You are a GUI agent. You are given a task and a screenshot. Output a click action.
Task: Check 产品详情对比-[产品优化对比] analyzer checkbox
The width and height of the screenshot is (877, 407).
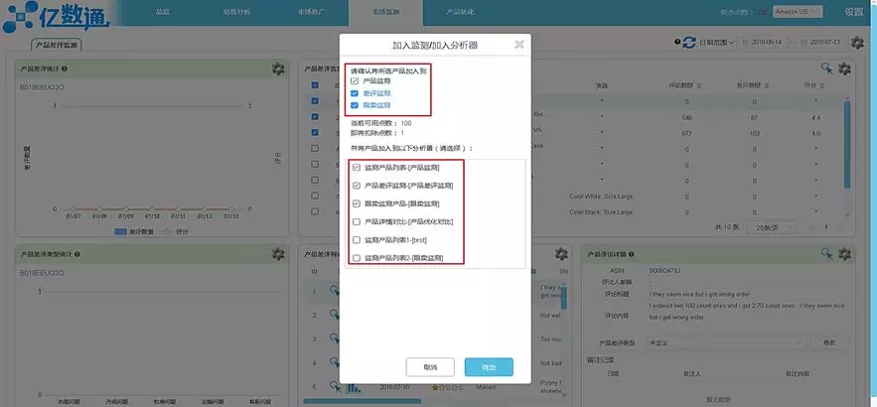click(357, 222)
